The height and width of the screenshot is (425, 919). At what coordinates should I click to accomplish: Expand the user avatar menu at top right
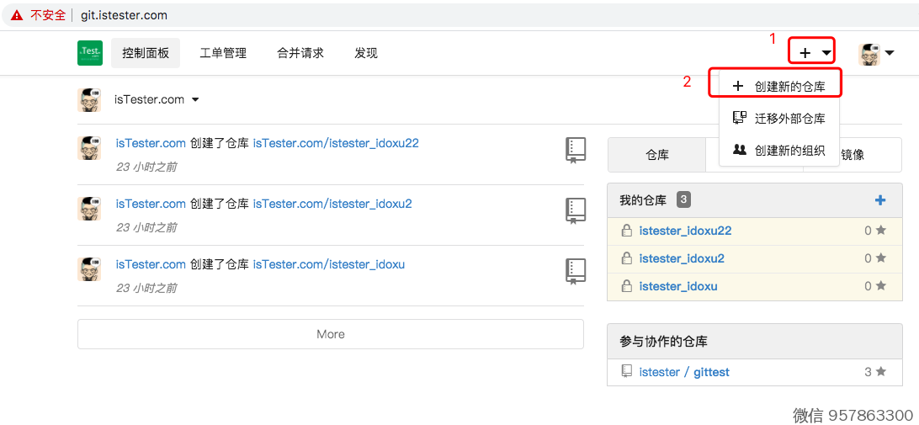pos(876,54)
